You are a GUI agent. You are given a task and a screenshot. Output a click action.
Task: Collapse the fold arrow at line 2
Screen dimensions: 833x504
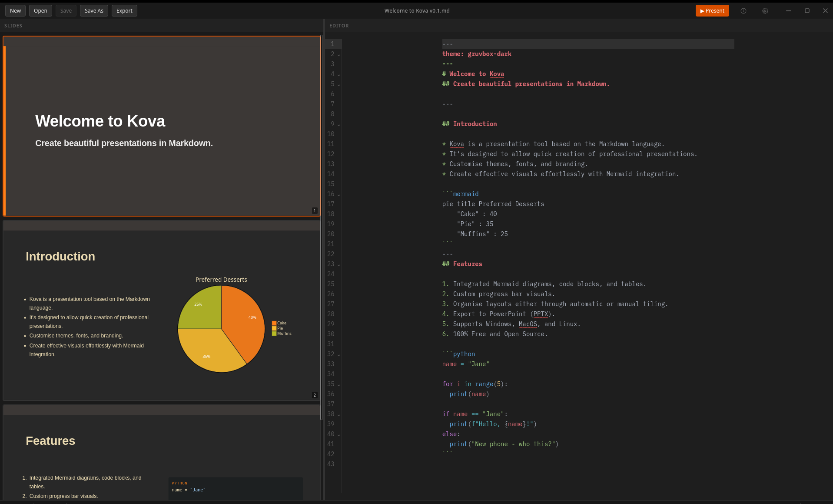(x=339, y=55)
